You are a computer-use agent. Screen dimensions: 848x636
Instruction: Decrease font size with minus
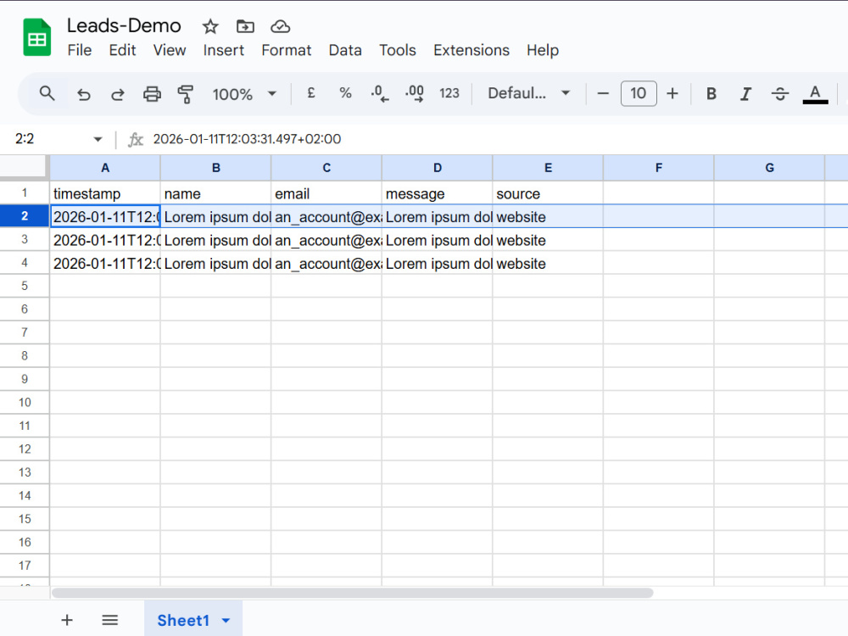point(603,93)
